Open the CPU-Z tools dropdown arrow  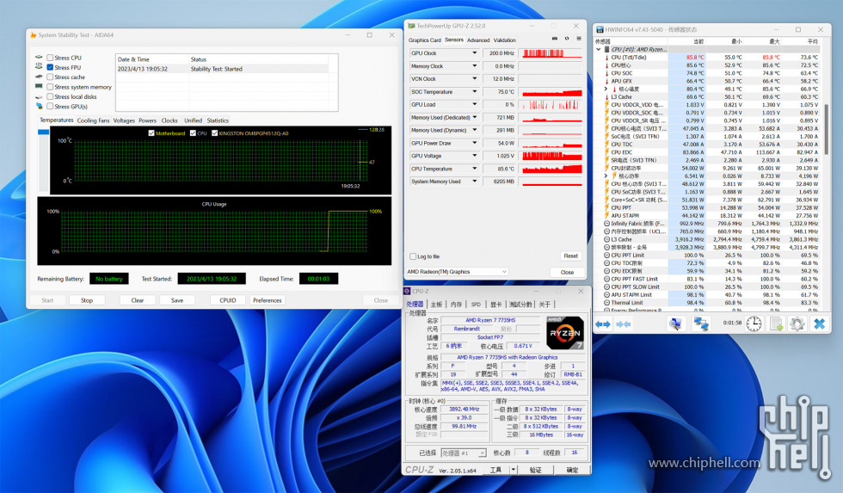(513, 470)
